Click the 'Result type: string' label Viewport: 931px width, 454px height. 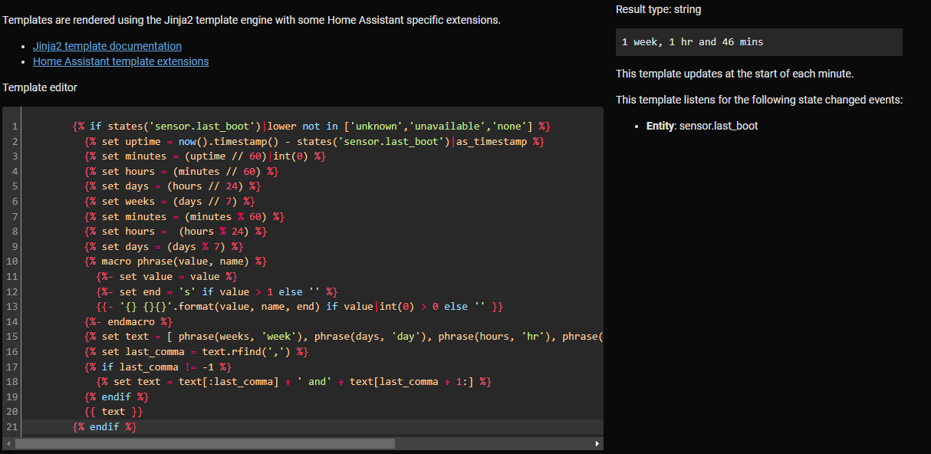tap(658, 10)
